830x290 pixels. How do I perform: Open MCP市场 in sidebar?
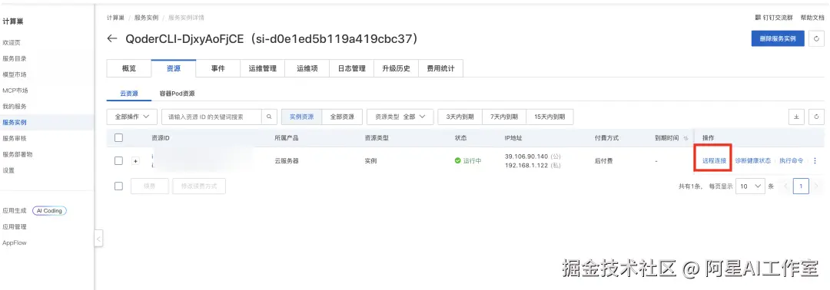15,91
